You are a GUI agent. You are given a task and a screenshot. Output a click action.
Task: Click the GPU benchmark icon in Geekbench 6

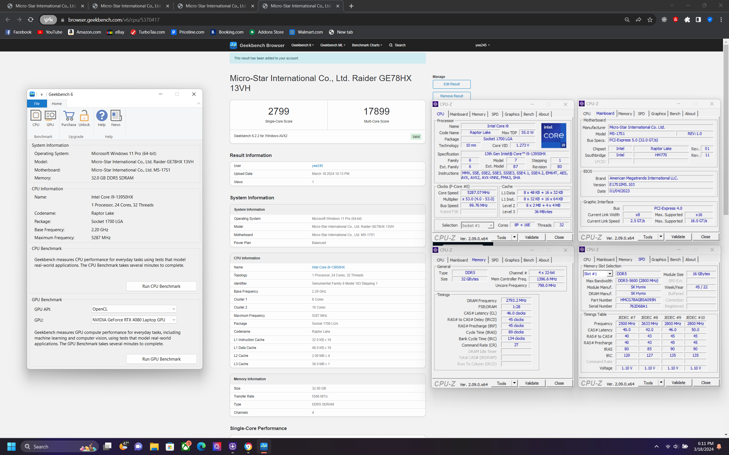click(x=50, y=118)
